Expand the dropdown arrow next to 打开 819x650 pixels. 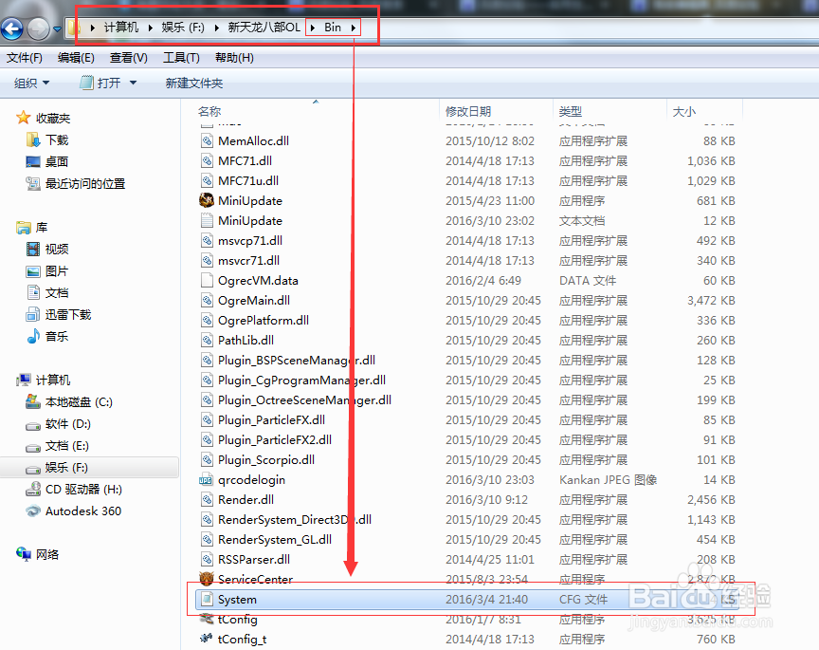tap(134, 83)
